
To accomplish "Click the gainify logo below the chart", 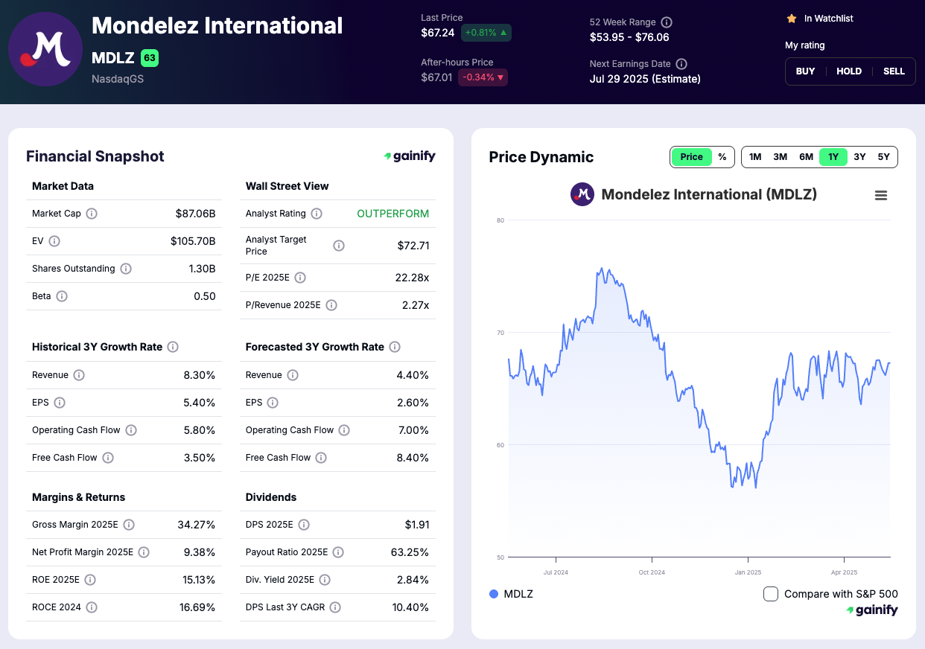I will pos(872,610).
